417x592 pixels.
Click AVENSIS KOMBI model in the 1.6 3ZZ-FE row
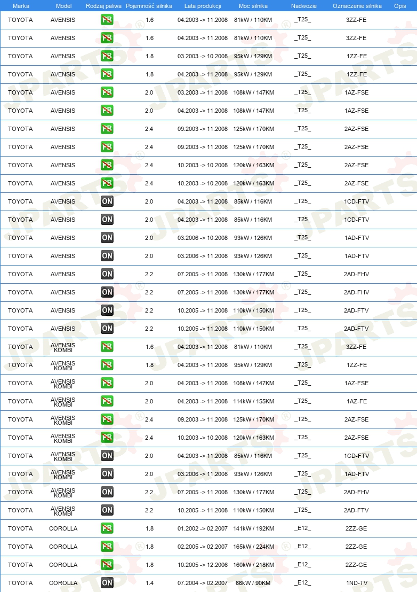(x=63, y=347)
